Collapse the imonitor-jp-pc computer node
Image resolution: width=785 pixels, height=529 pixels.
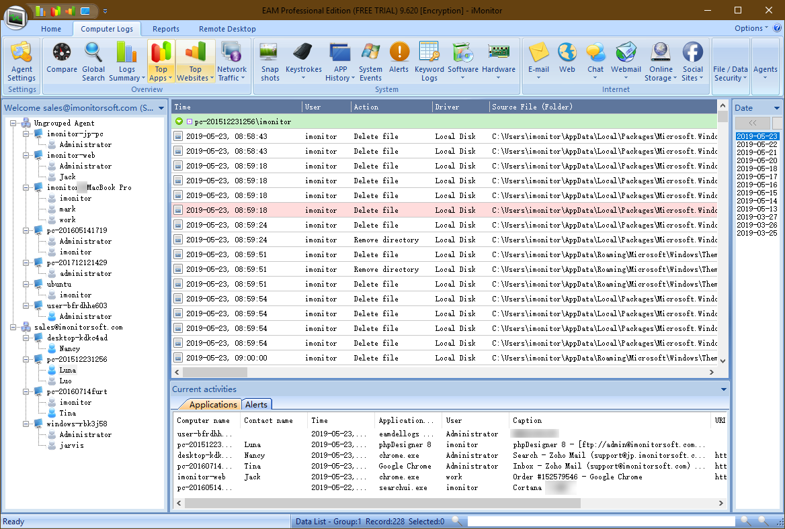26,134
